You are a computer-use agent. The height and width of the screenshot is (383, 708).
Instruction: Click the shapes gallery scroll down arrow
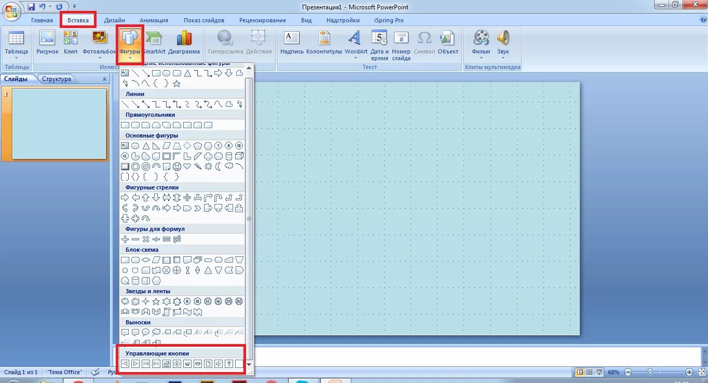click(249, 364)
